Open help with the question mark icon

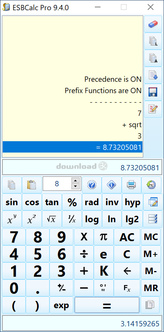[92, 185]
